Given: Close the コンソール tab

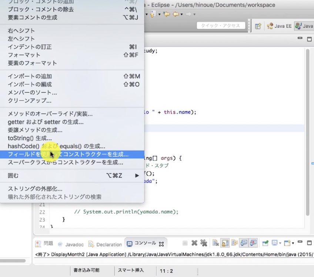Looking at the screenshot, I should 161,244.
